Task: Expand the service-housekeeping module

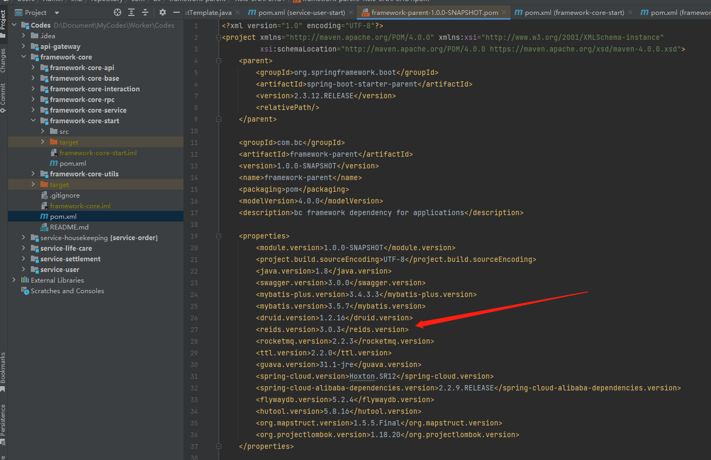Action: coord(24,237)
